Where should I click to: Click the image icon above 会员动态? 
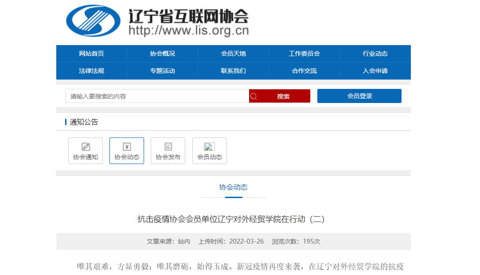(209, 147)
